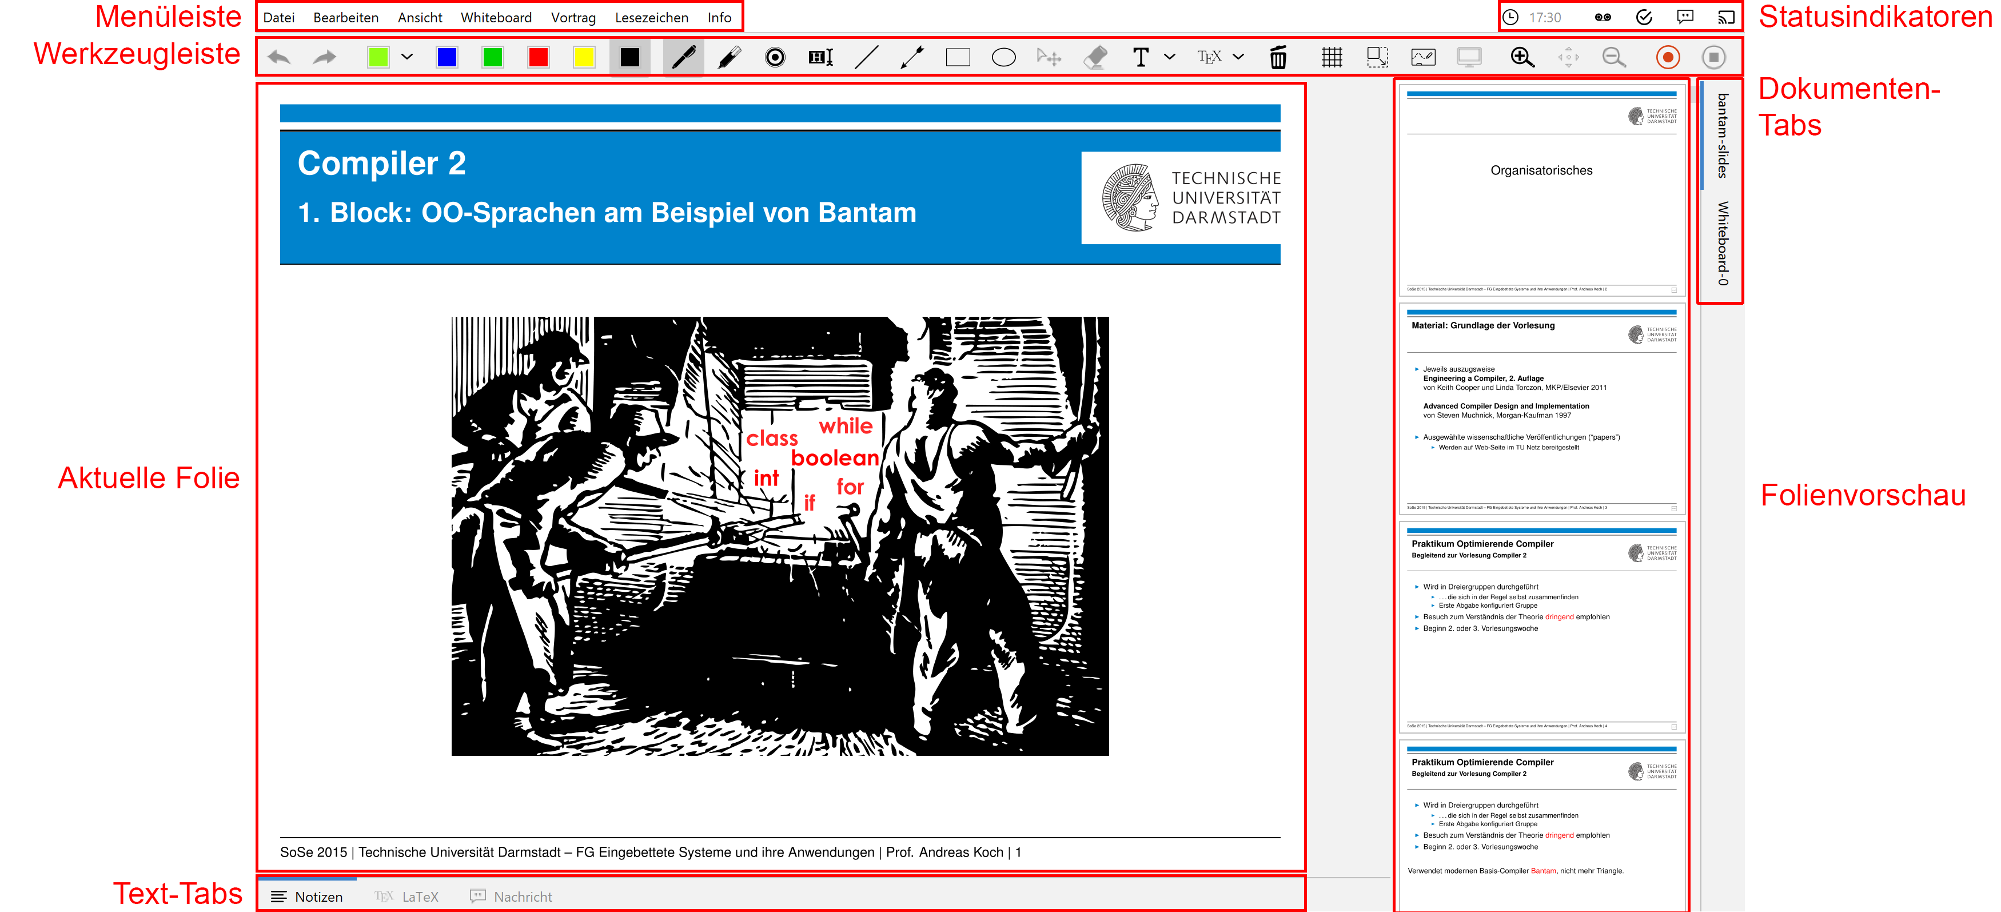Open the Whiteboard menu
Image resolution: width=2001 pixels, height=912 pixels.
click(x=496, y=17)
